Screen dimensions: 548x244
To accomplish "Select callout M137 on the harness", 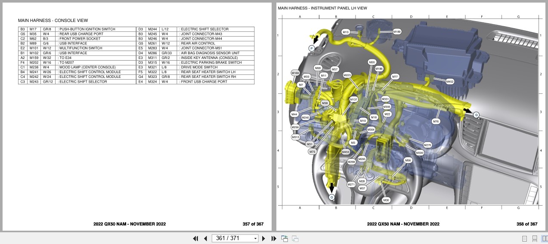I will [353, 99].
